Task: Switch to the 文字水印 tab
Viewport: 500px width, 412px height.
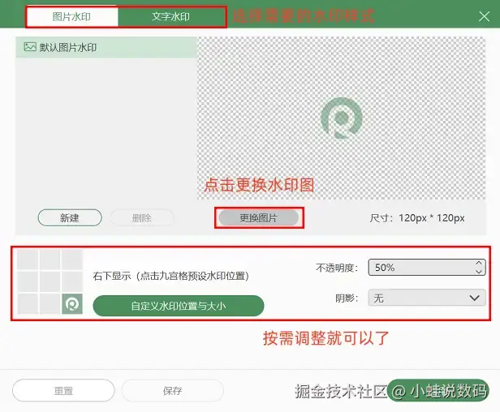Action: [x=171, y=16]
